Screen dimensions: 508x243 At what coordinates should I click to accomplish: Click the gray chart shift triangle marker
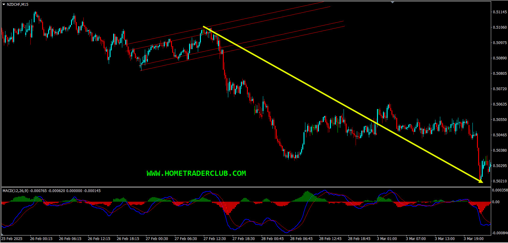[392, 2]
